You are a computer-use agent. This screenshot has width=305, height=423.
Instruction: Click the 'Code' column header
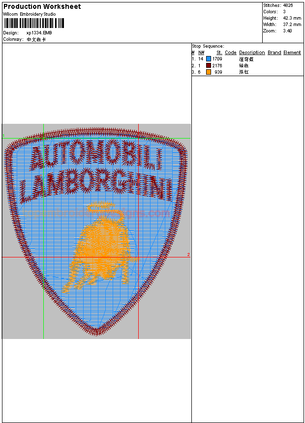click(230, 53)
